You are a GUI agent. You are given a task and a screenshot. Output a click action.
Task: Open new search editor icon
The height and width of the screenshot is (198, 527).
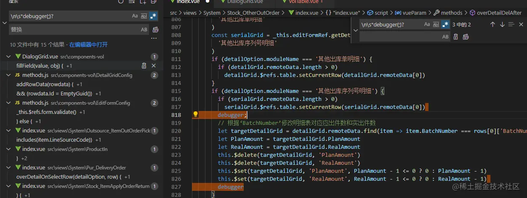(143, 2)
